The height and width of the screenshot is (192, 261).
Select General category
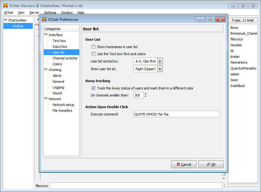58,81
